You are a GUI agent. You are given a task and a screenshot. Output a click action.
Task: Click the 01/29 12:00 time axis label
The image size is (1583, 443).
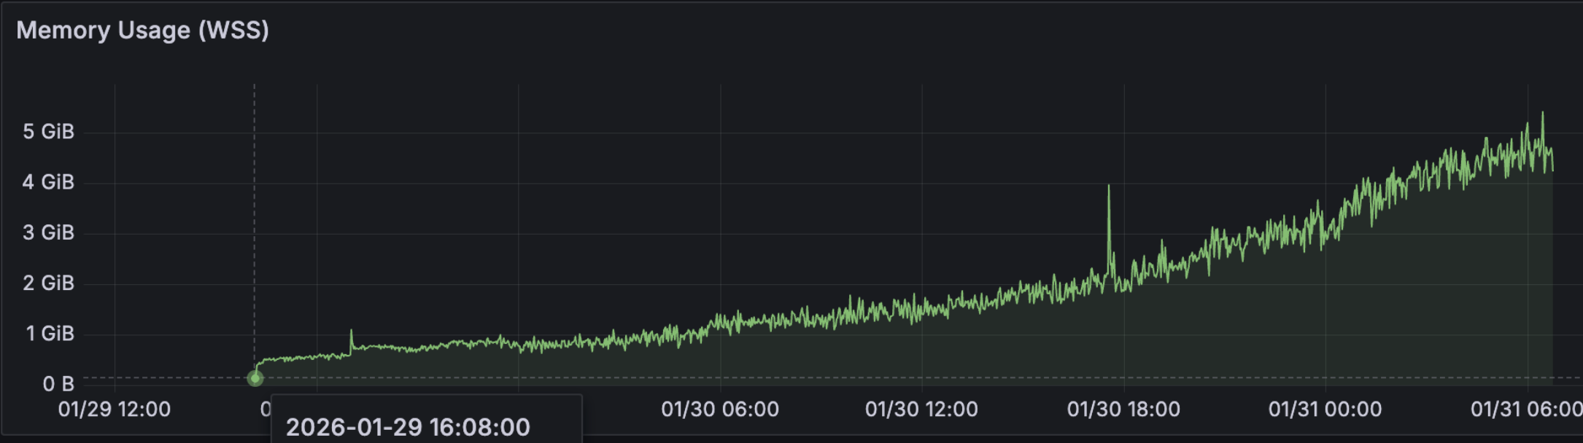pos(115,409)
